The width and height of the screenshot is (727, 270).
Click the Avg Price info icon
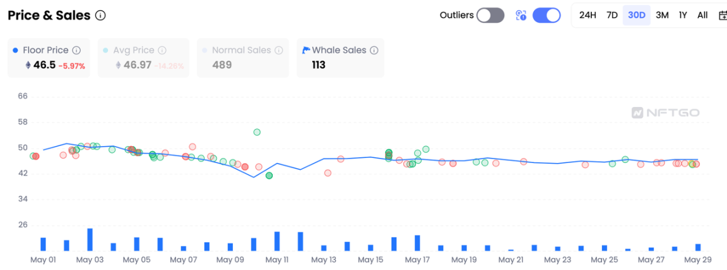pyautogui.click(x=162, y=50)
